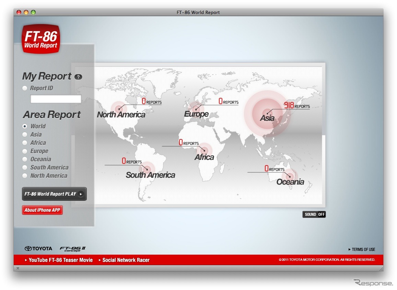397x290 pixels.
Task: Start the FT-86 World Report PLAY button
Action: pyautogui.click(x=54, y=194)
